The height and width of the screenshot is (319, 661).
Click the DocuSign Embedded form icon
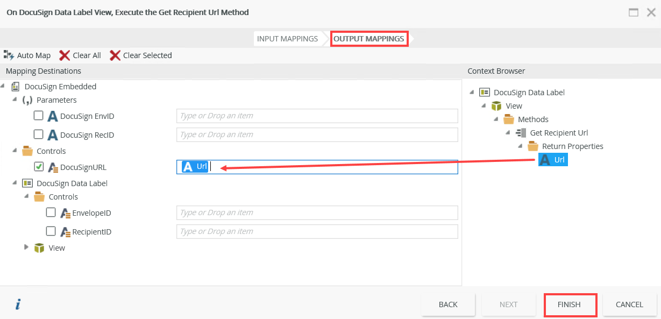click(16, 87)
